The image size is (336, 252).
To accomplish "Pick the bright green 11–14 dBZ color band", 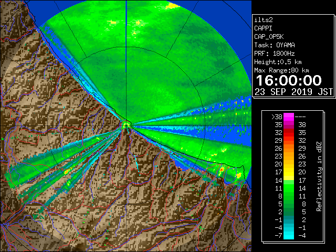I will (289, 188).
